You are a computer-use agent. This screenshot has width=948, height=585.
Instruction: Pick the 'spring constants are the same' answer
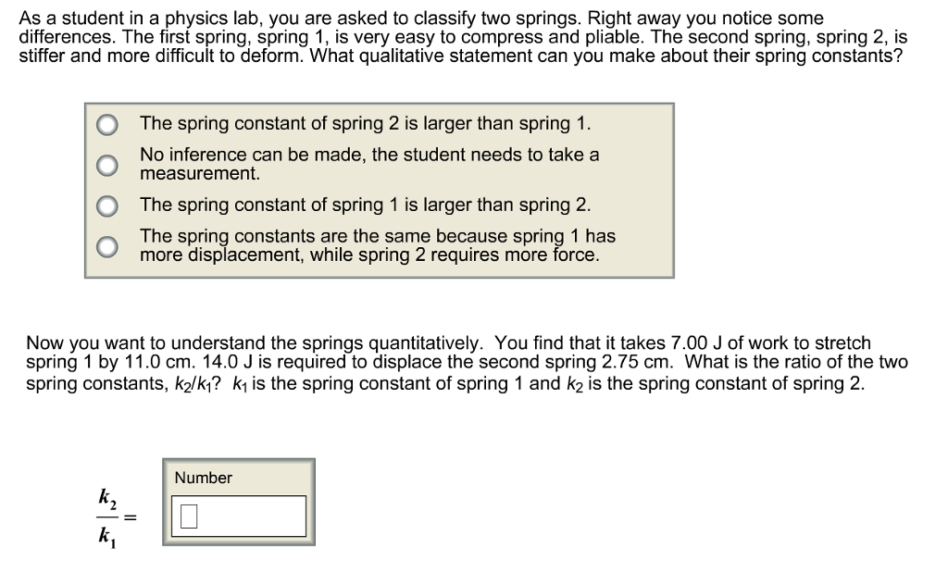tap(107, 245)
